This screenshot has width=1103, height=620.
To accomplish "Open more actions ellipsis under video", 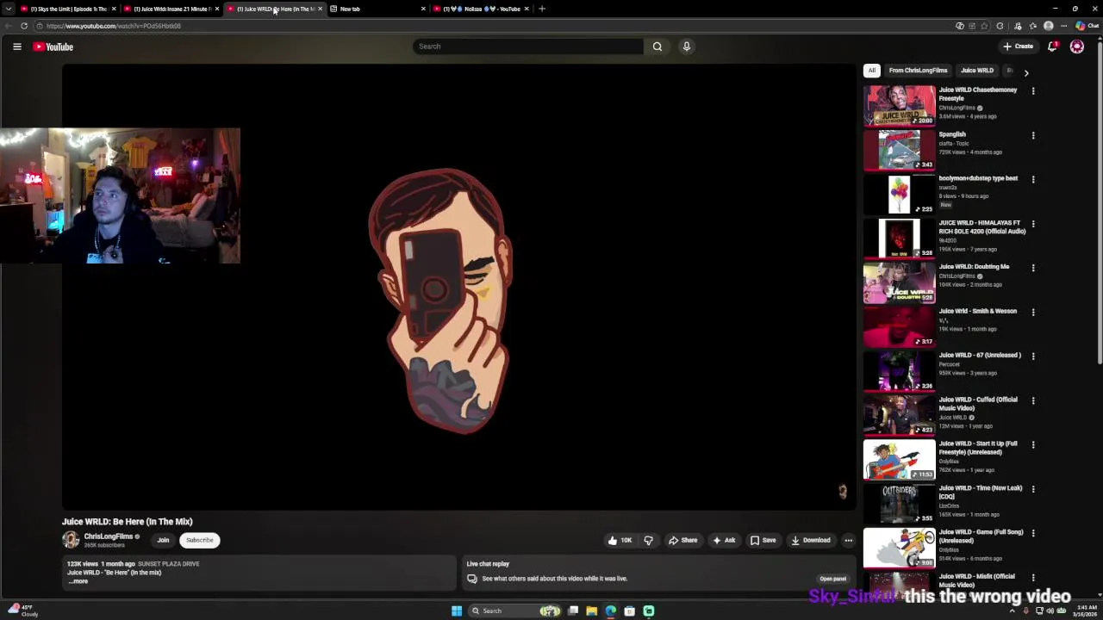I will coord(848,540).
